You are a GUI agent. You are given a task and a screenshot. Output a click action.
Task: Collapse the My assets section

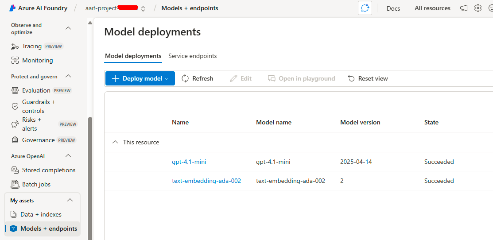(70, 200)
